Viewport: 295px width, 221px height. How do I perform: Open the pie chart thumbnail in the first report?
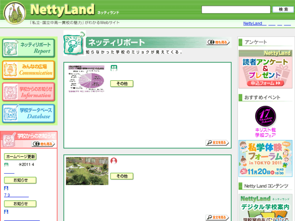pyautogui.click(x=86, y=79)
